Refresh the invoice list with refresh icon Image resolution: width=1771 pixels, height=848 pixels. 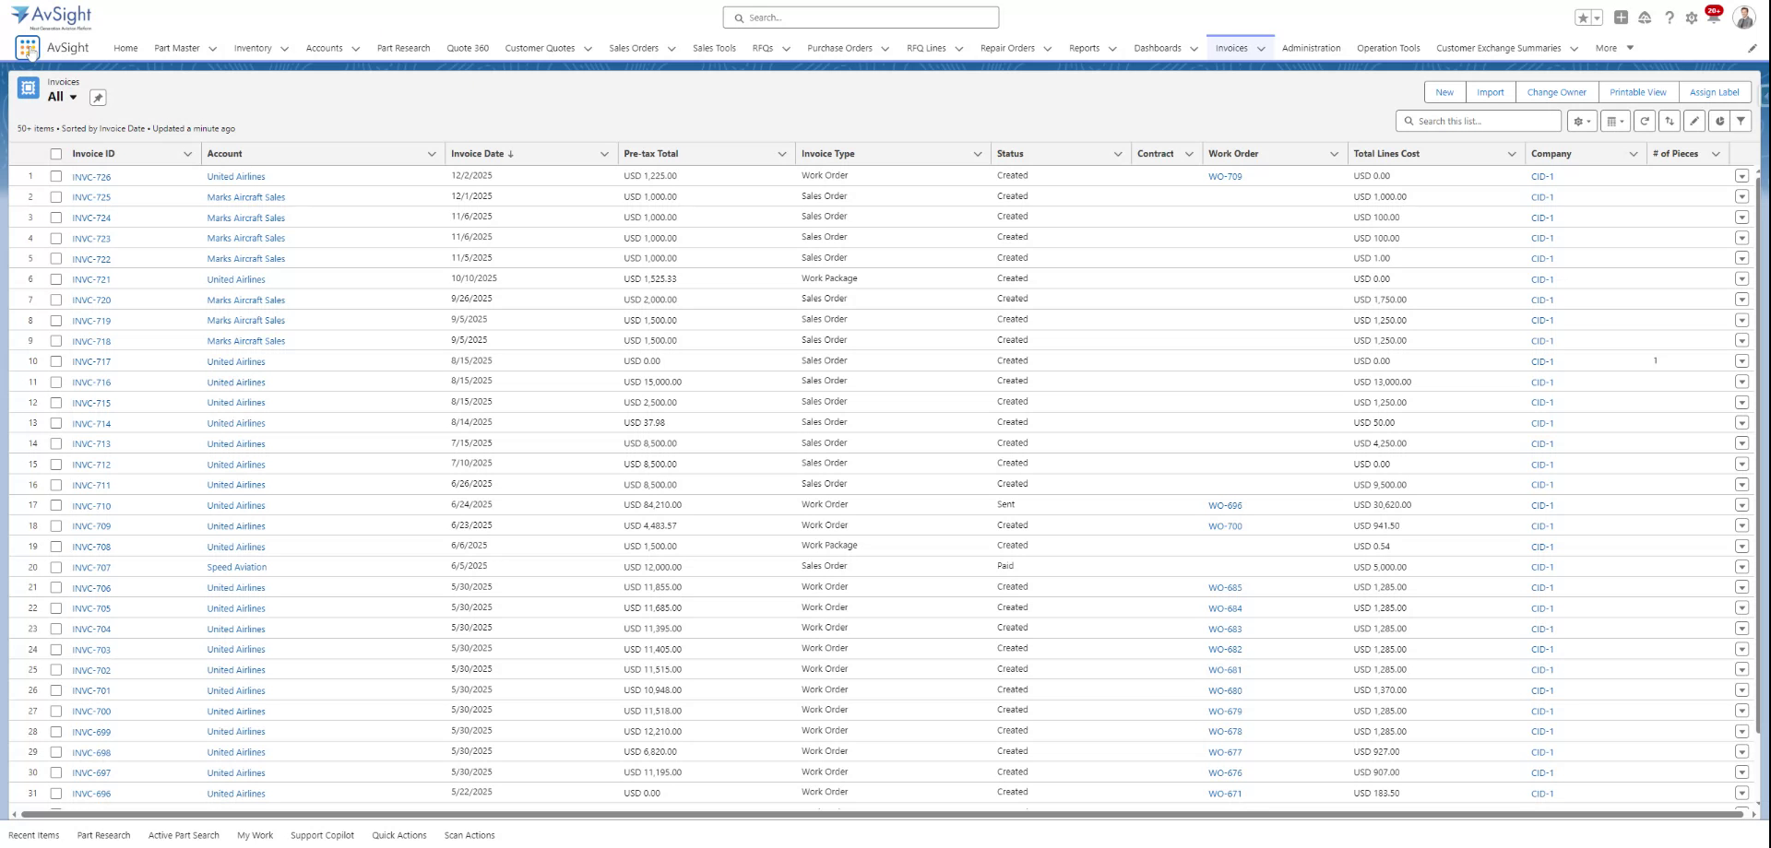[1645, 121]
